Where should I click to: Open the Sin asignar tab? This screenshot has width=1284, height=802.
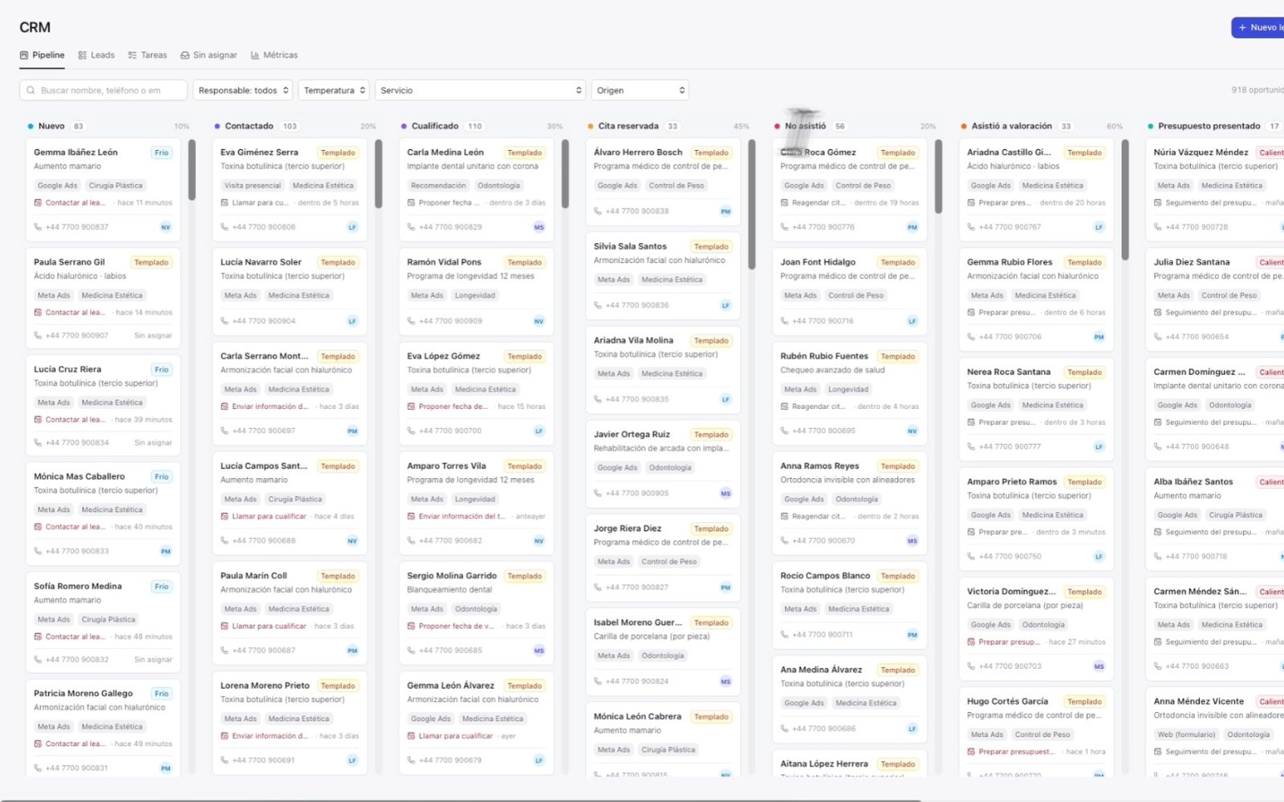point(209,55)
